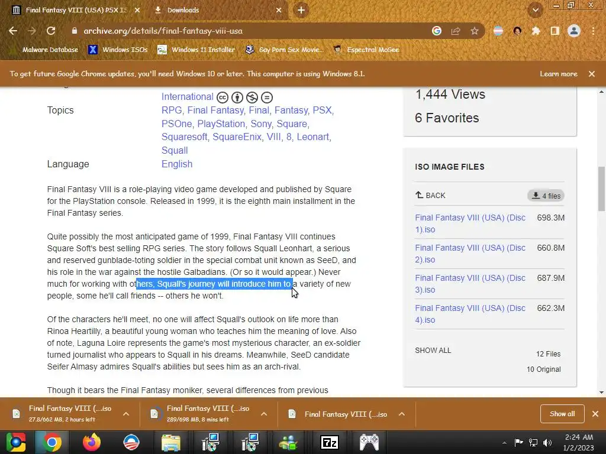Dismiss the Chrome update notification bar
The width and height of the screenshot is (606, 454).
[x=592, y=74]
